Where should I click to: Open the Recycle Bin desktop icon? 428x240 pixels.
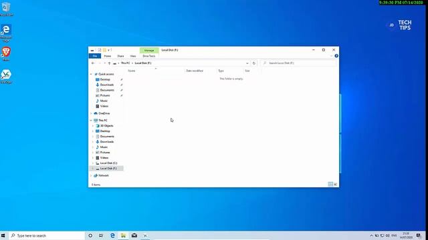(6, 9)
